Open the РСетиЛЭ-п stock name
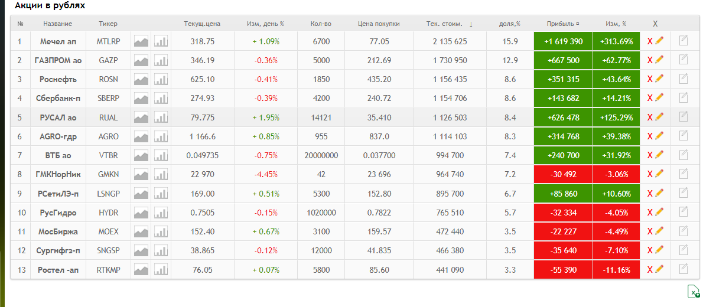Viewport: 703px width, 307px height. click(x=58, y=194)
